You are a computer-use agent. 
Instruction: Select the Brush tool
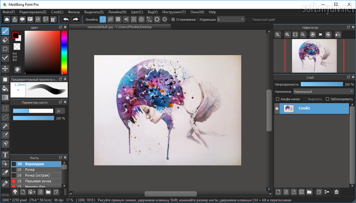click(x=5, y=31)
